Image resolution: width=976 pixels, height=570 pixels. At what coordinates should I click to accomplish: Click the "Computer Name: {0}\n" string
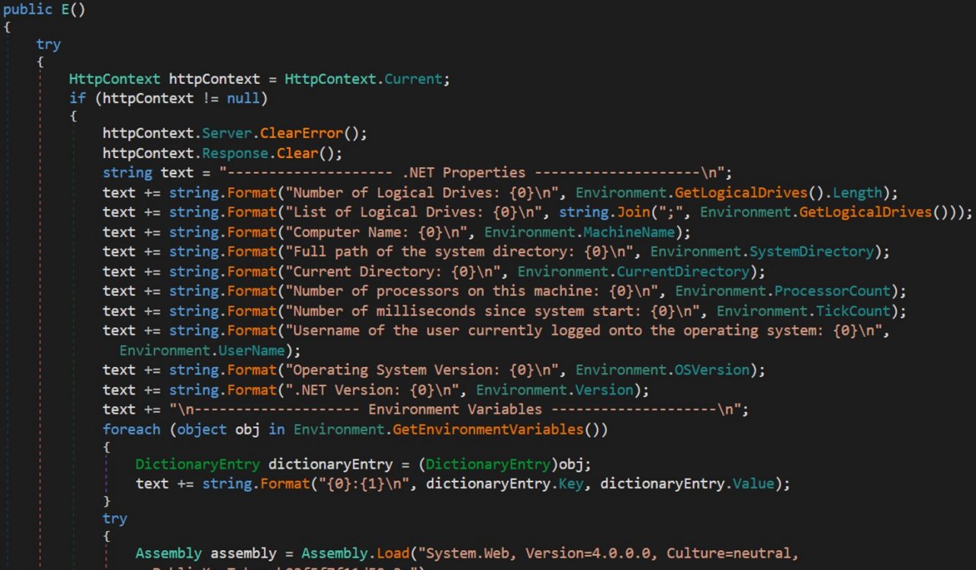click(376, 232)
